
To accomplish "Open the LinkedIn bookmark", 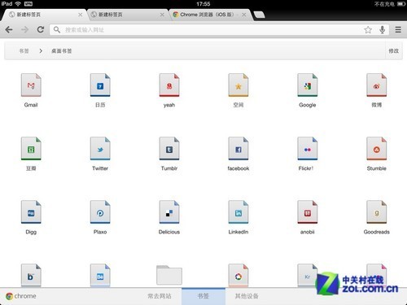I will click(x=239, y=217).
